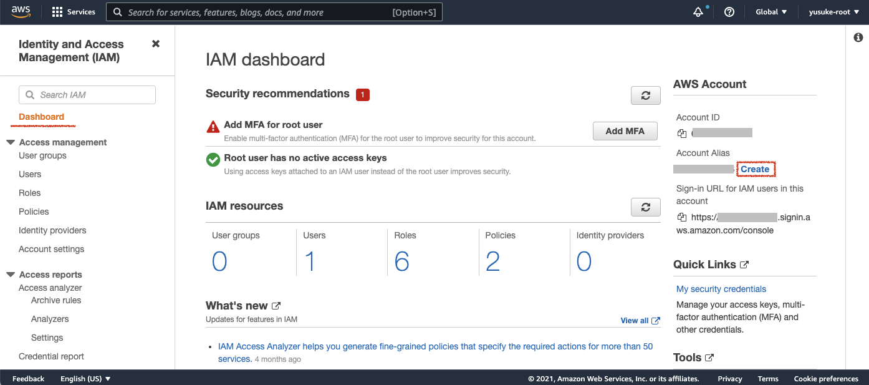Collapse the Access management section
Image resolution: width=869 pixels, height=385 pixels.
click(11, 142)
